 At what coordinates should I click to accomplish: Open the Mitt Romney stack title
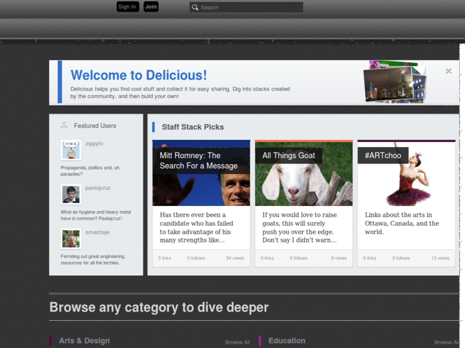[198, 161]
